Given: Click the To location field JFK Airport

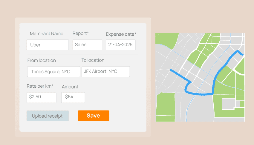Looking at the screenshot, I should coord(105,72).
